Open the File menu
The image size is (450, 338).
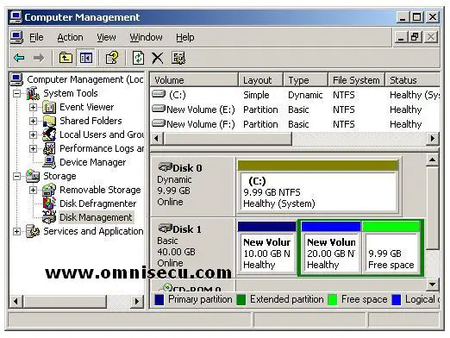pos(36,37)
